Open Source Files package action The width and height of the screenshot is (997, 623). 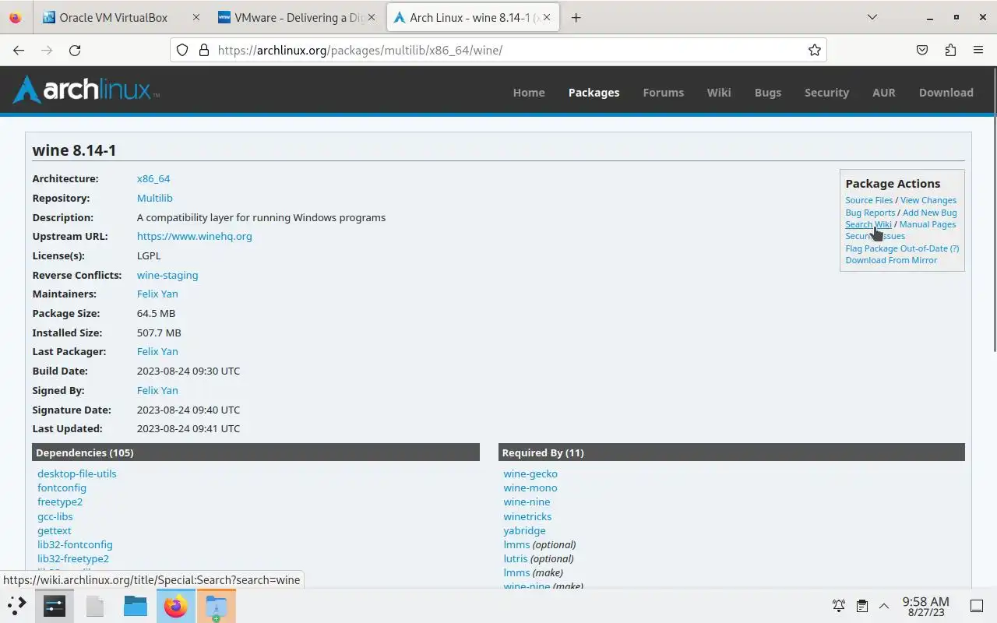click(x=869, y=200)
